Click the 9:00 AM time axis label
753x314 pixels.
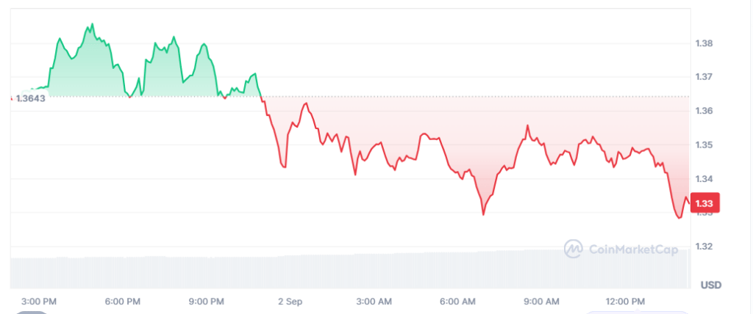[x=541, y=302]
